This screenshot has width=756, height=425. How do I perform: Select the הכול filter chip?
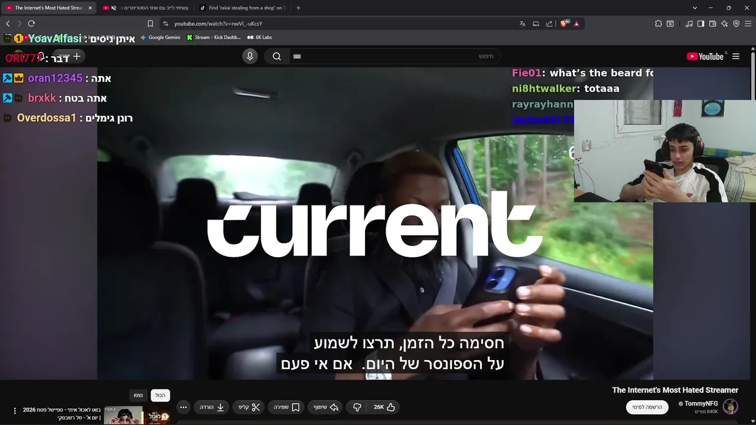[x=160, y=395]
